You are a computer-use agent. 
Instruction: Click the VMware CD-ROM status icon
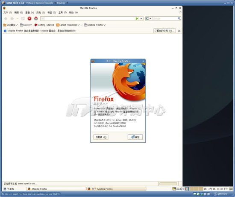pos(198,194)
